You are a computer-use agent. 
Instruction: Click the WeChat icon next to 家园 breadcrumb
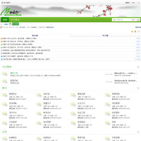click(x=10, y=24)
